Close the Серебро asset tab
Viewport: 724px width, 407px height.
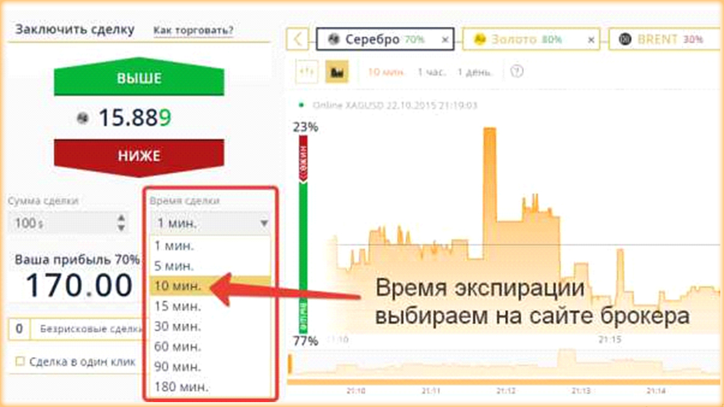(x=445, y=40)
